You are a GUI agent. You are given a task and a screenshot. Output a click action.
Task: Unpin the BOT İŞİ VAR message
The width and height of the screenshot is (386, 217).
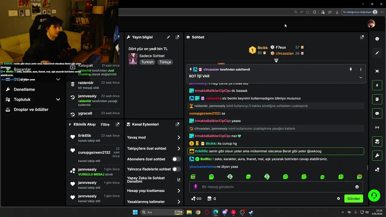click(351, 69)
